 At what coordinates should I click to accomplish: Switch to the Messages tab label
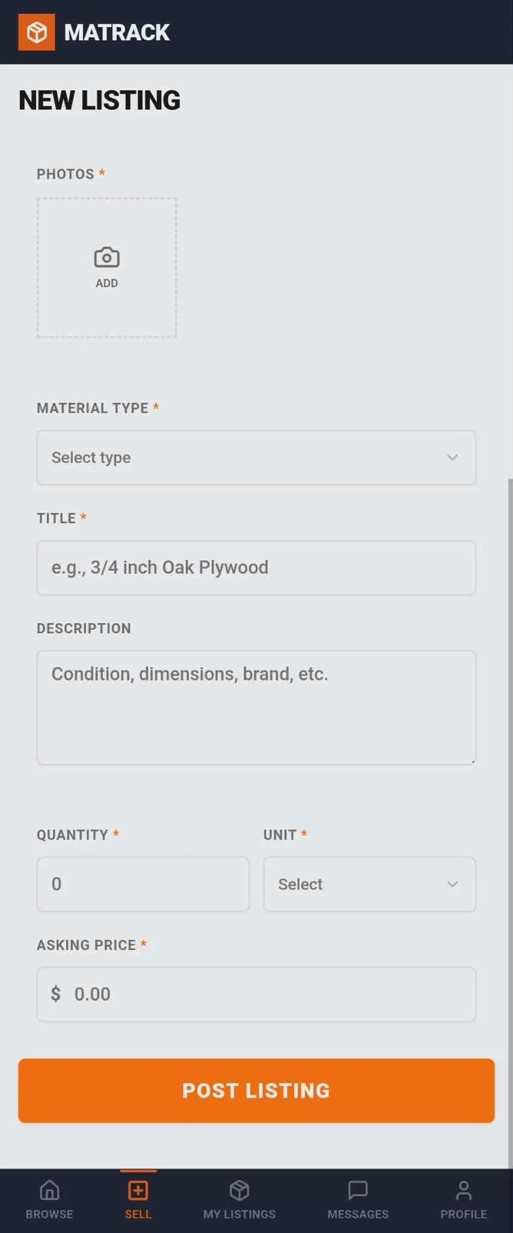(x=358, y=1214)
